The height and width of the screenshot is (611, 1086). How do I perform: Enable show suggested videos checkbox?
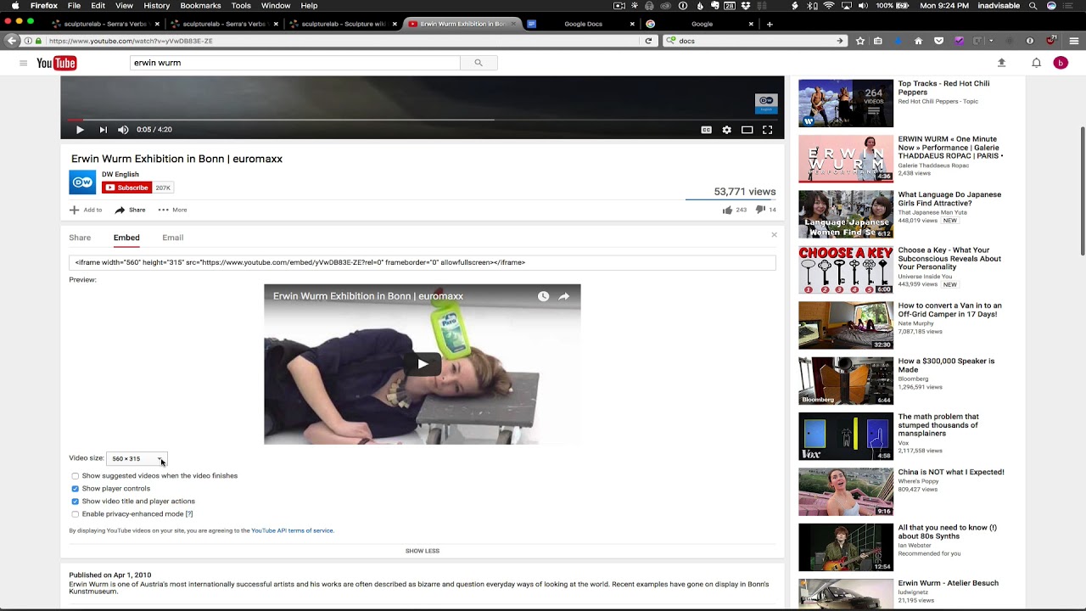[76, 476]
